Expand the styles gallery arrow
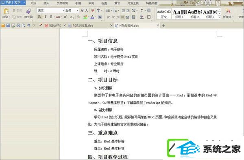Viewport: 244px width, 160px height. click(220, 17)
